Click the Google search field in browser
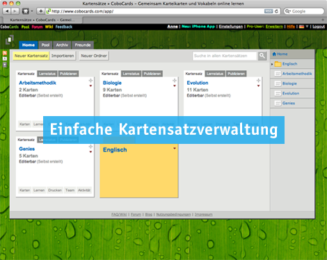 (304, 11)
